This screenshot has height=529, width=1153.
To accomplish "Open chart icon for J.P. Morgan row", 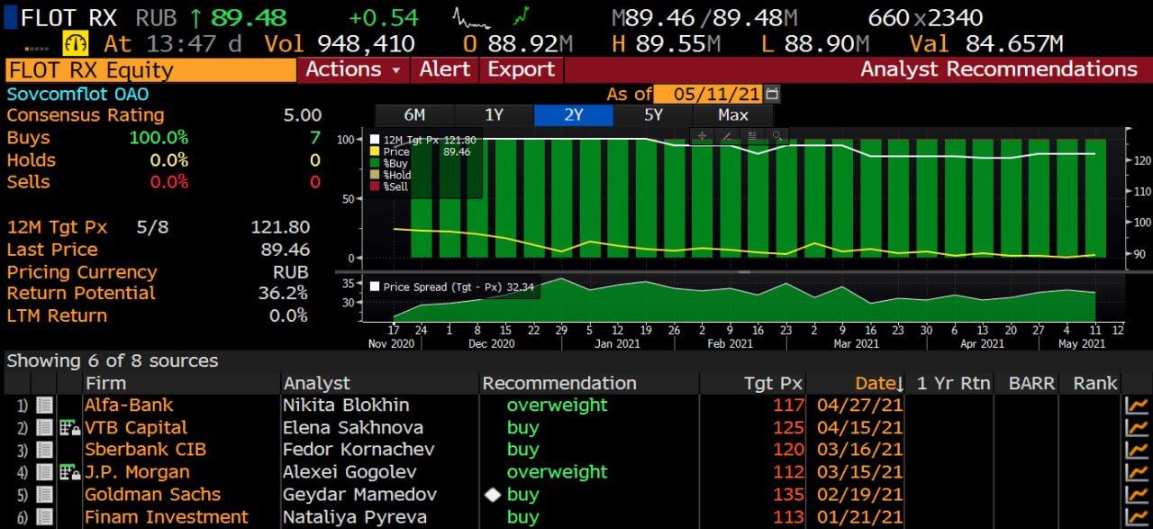I will (x=1138, y=472).
